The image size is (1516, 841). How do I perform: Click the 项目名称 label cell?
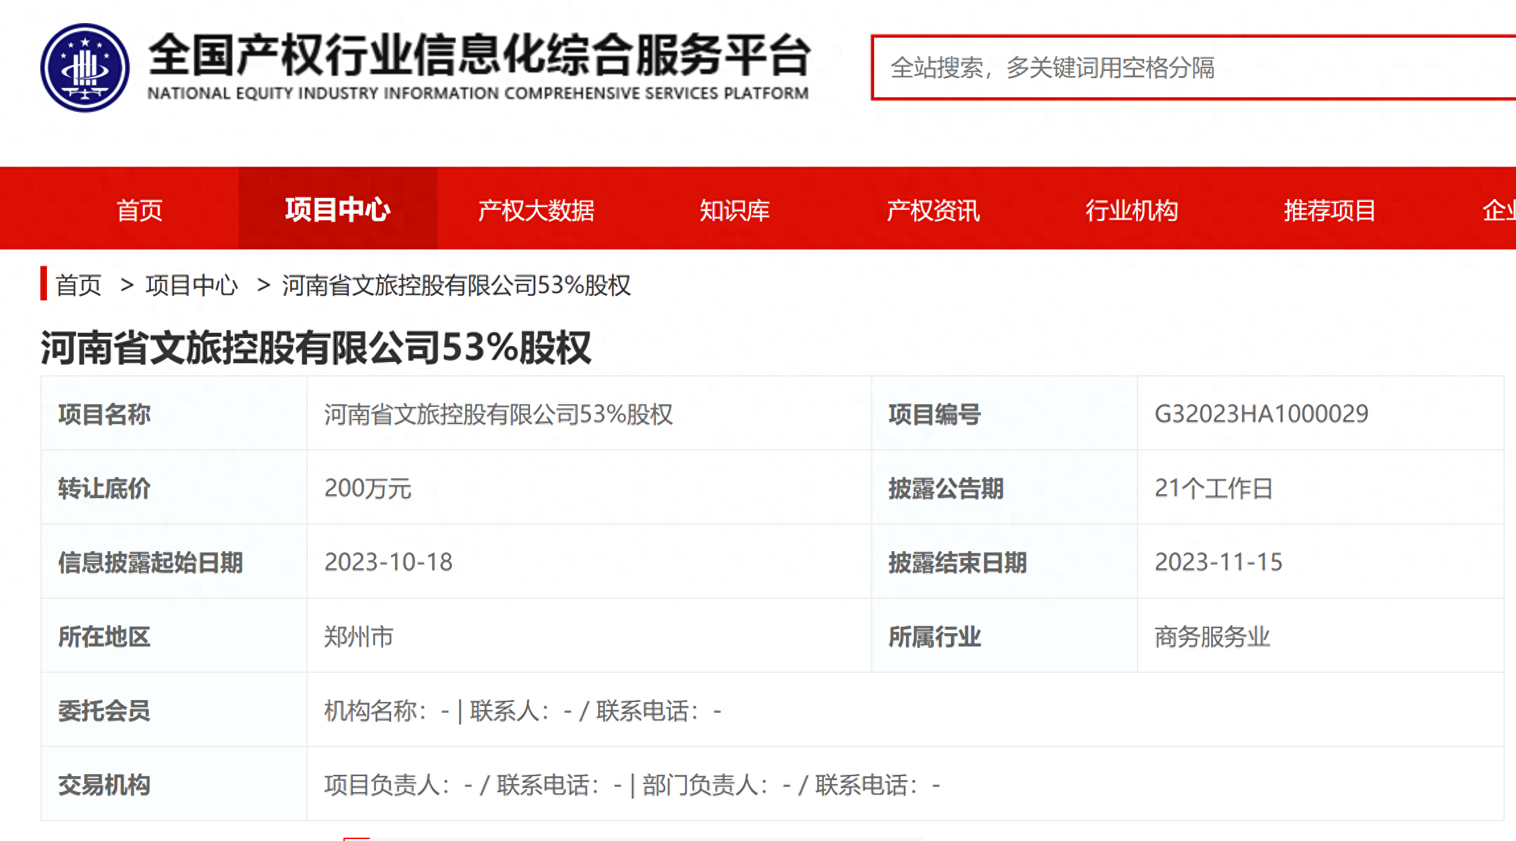pos(174,414)
